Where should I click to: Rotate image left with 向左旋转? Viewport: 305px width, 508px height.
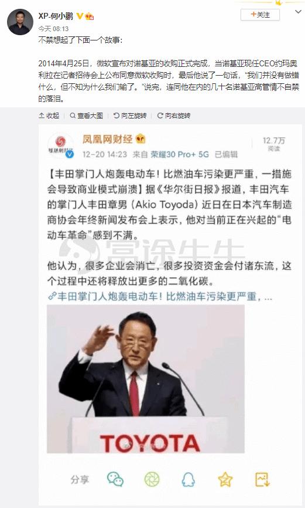(130, 116)
